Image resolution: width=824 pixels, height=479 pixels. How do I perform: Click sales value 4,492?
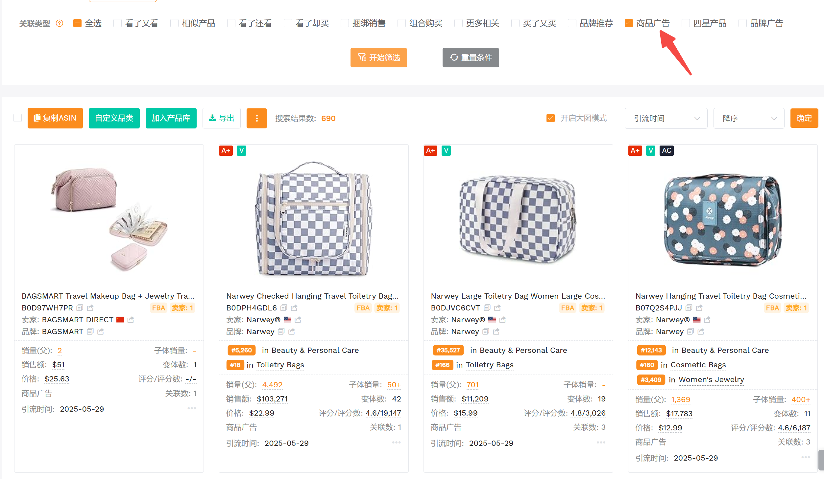click(272, 385)
